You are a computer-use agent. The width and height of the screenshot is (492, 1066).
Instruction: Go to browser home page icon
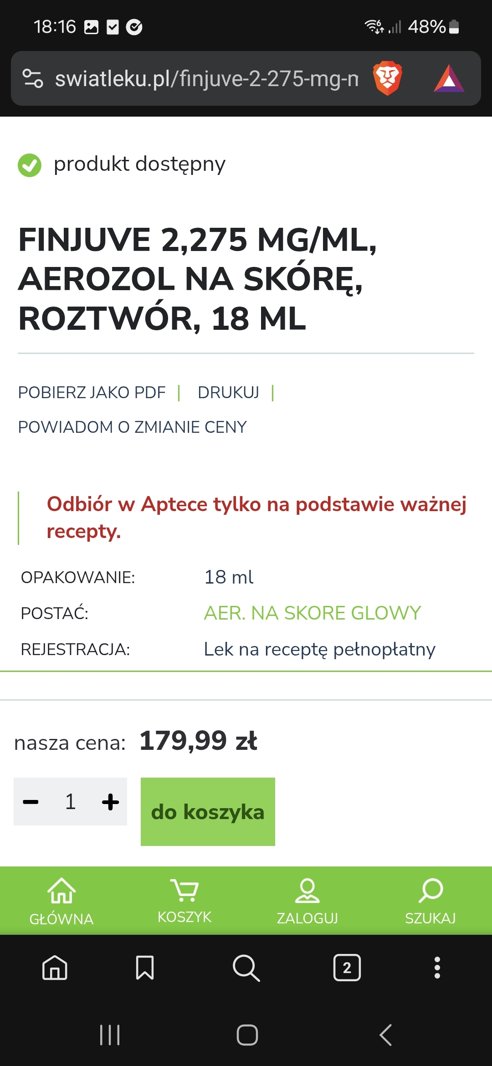pos(55,968)
